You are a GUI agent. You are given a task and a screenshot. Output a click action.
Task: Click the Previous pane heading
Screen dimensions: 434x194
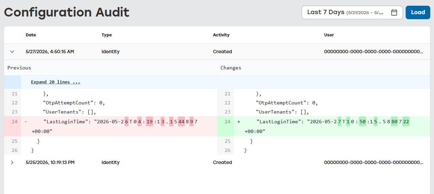[19, 68]
